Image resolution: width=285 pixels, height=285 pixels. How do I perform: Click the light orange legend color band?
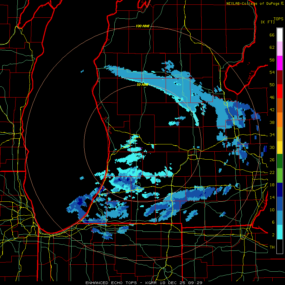point(280,120)
